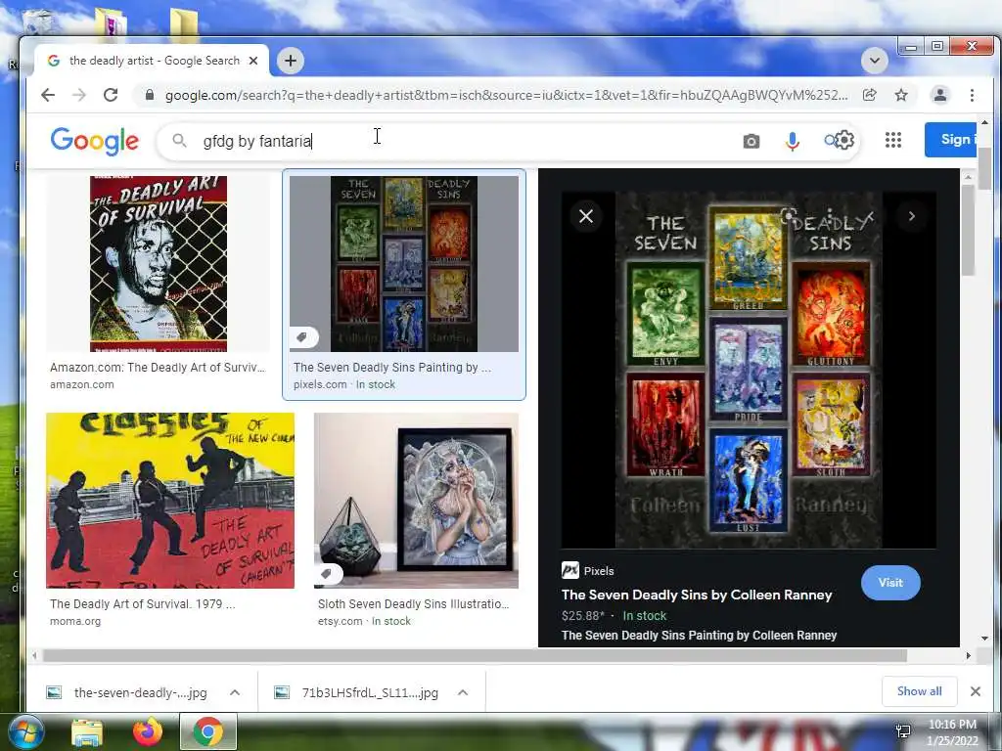
Task: Click the share page icon in address bar
Action: (869, 95)
